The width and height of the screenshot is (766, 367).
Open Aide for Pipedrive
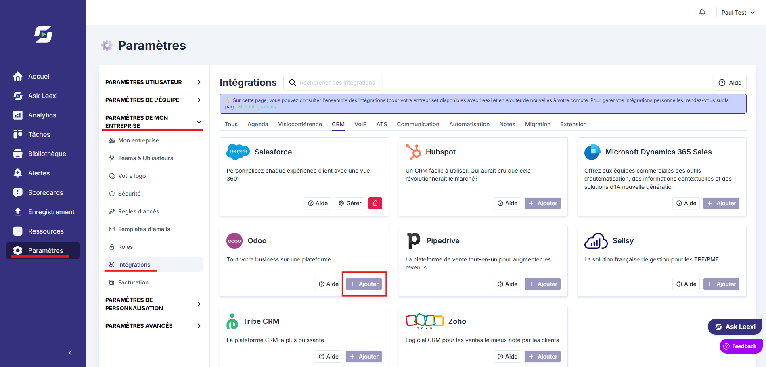[x=507, y=284]
